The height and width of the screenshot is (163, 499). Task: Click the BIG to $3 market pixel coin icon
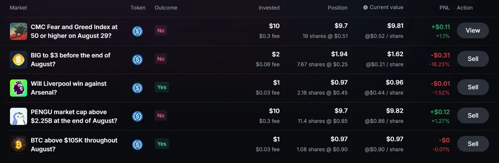point(18,59)
